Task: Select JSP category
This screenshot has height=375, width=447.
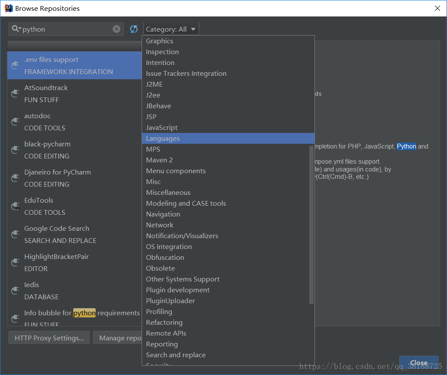Action: point(228,117)
